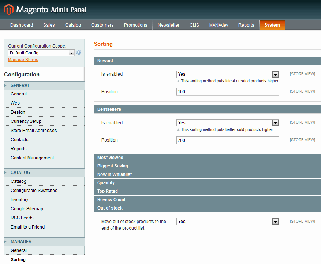
Task: Click the Magento logo icon
Action: coord(9,10)
